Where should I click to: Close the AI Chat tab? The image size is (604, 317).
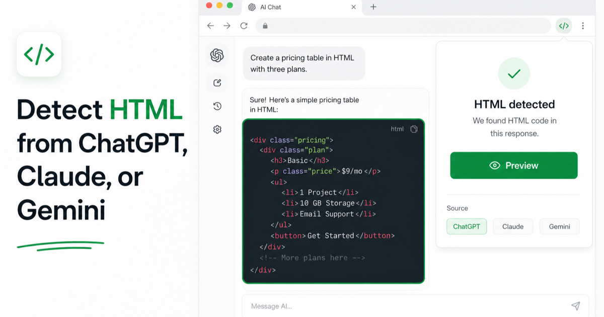(353, 7)
